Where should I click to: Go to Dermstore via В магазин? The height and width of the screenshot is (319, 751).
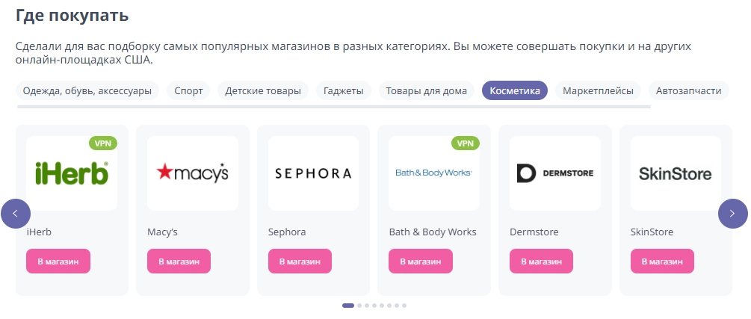(541, 261)
